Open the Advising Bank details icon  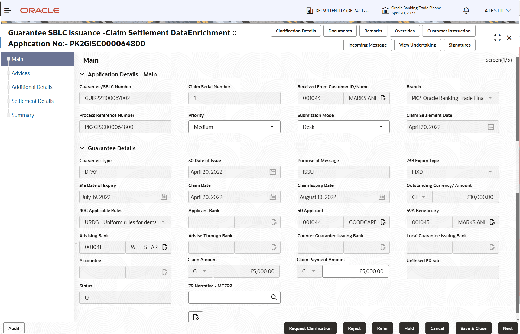pos(165,247)
